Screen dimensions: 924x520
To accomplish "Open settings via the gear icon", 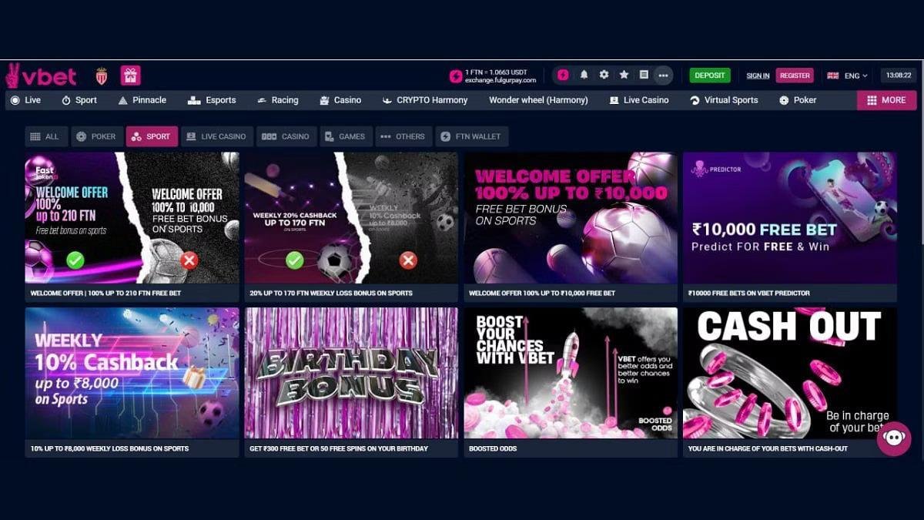I will [x=604, y=75].
